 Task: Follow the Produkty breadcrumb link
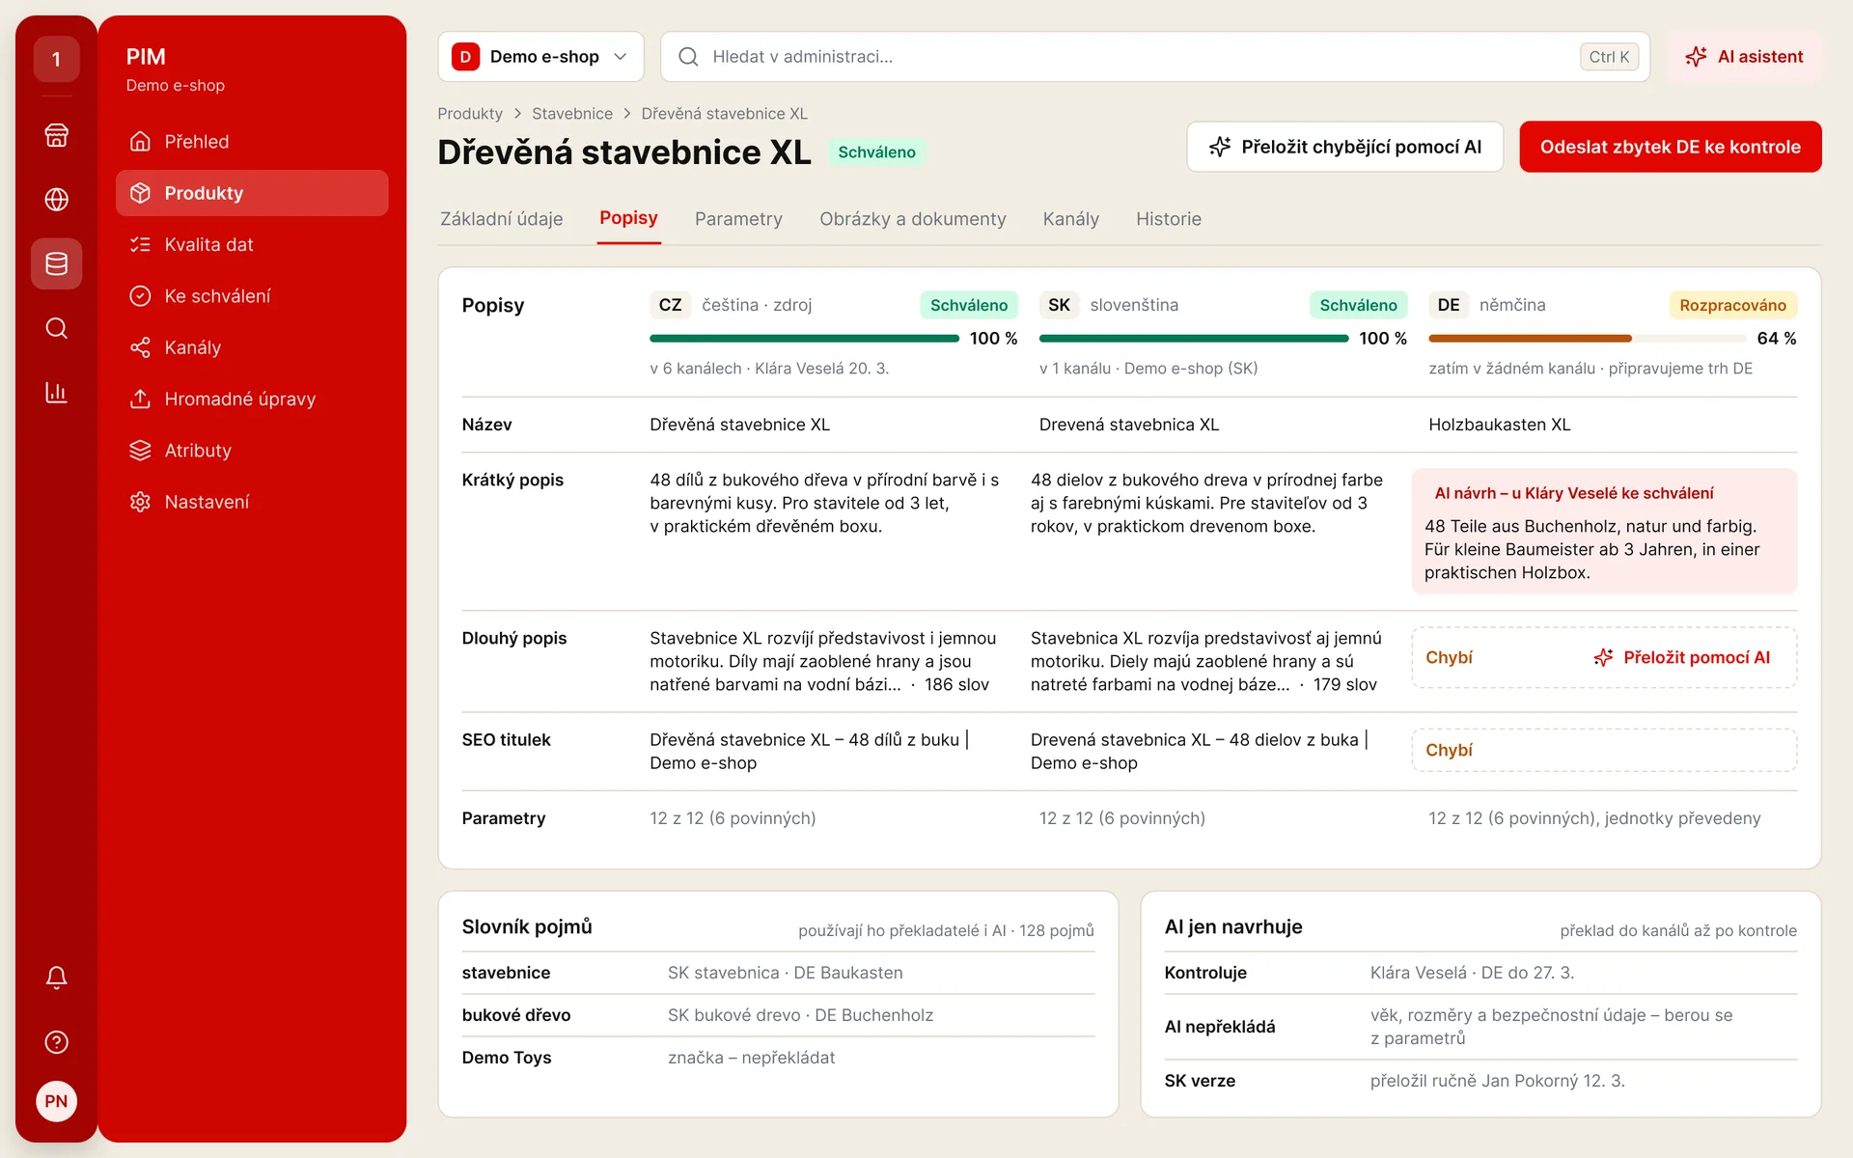pyautogui.click(x=470, y=114)
